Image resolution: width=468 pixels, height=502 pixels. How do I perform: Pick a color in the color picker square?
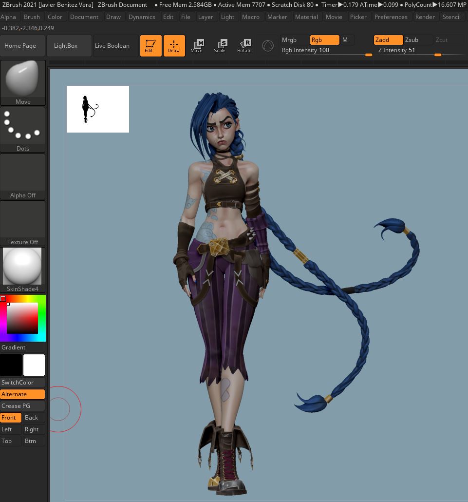click(x=22, y=318)
